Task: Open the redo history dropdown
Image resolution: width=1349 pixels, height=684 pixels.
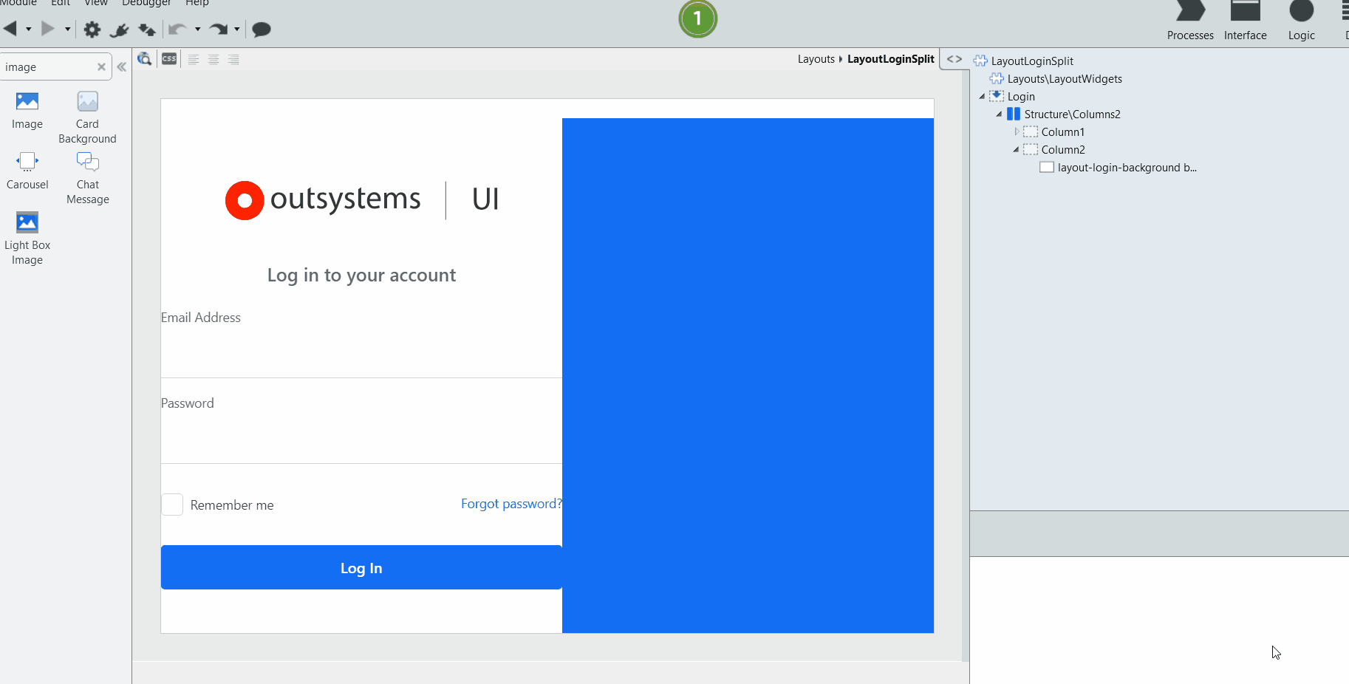Action: [x=237, y=30]
